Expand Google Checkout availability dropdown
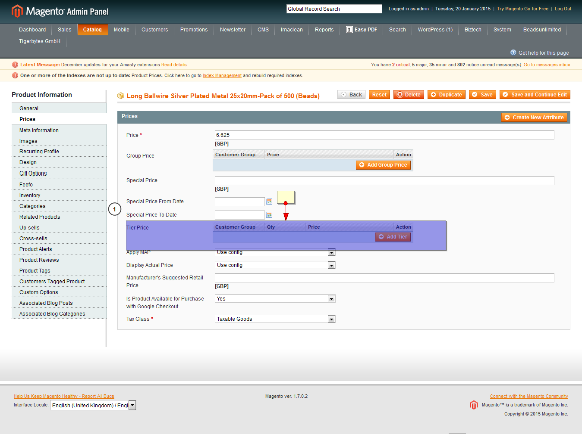582x434 pixels. 331,299
